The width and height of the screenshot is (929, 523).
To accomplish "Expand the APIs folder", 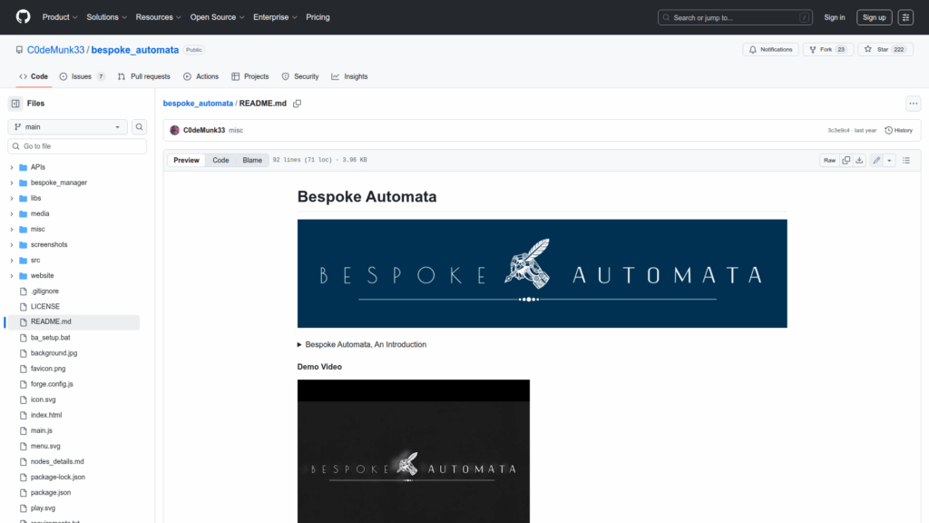I will click(x=12, y=167).
